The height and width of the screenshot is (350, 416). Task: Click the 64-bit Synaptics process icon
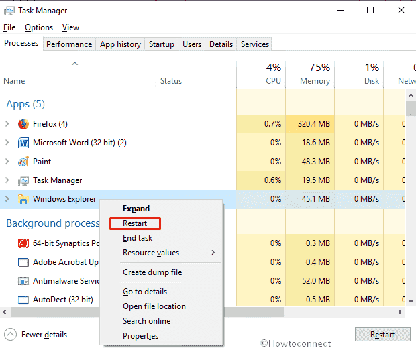[23, 243]
